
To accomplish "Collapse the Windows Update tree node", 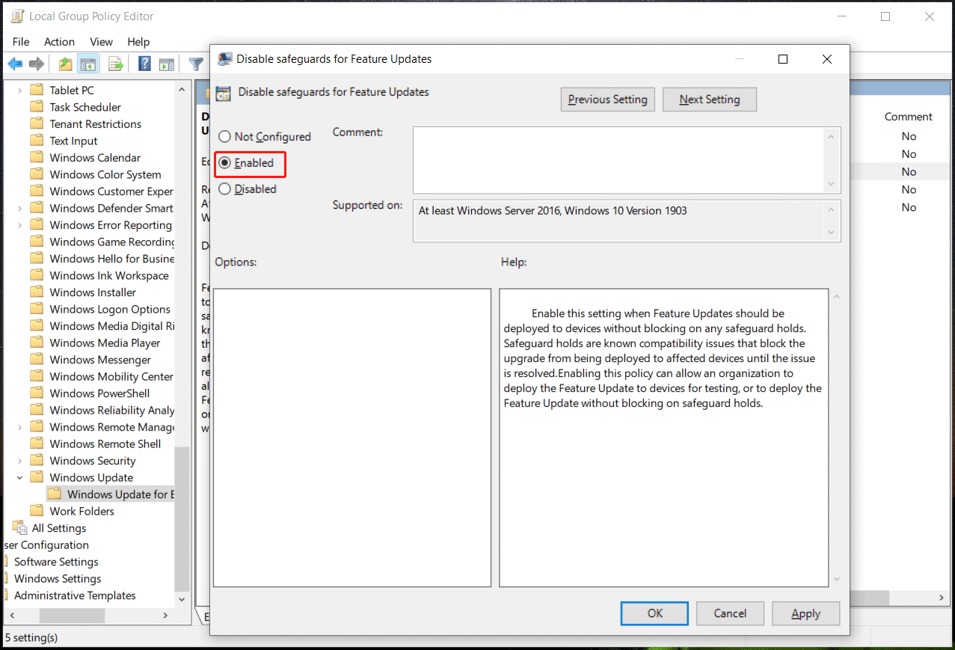I will [20, 478].
